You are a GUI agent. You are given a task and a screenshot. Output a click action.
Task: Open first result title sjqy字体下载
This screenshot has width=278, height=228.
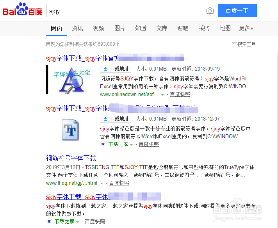click(x=82, y=58)
